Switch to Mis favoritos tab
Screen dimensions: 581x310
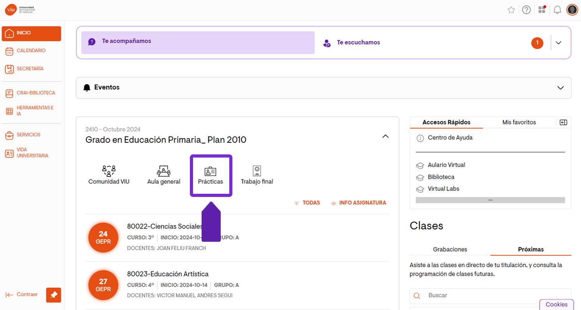click(519, 122)
